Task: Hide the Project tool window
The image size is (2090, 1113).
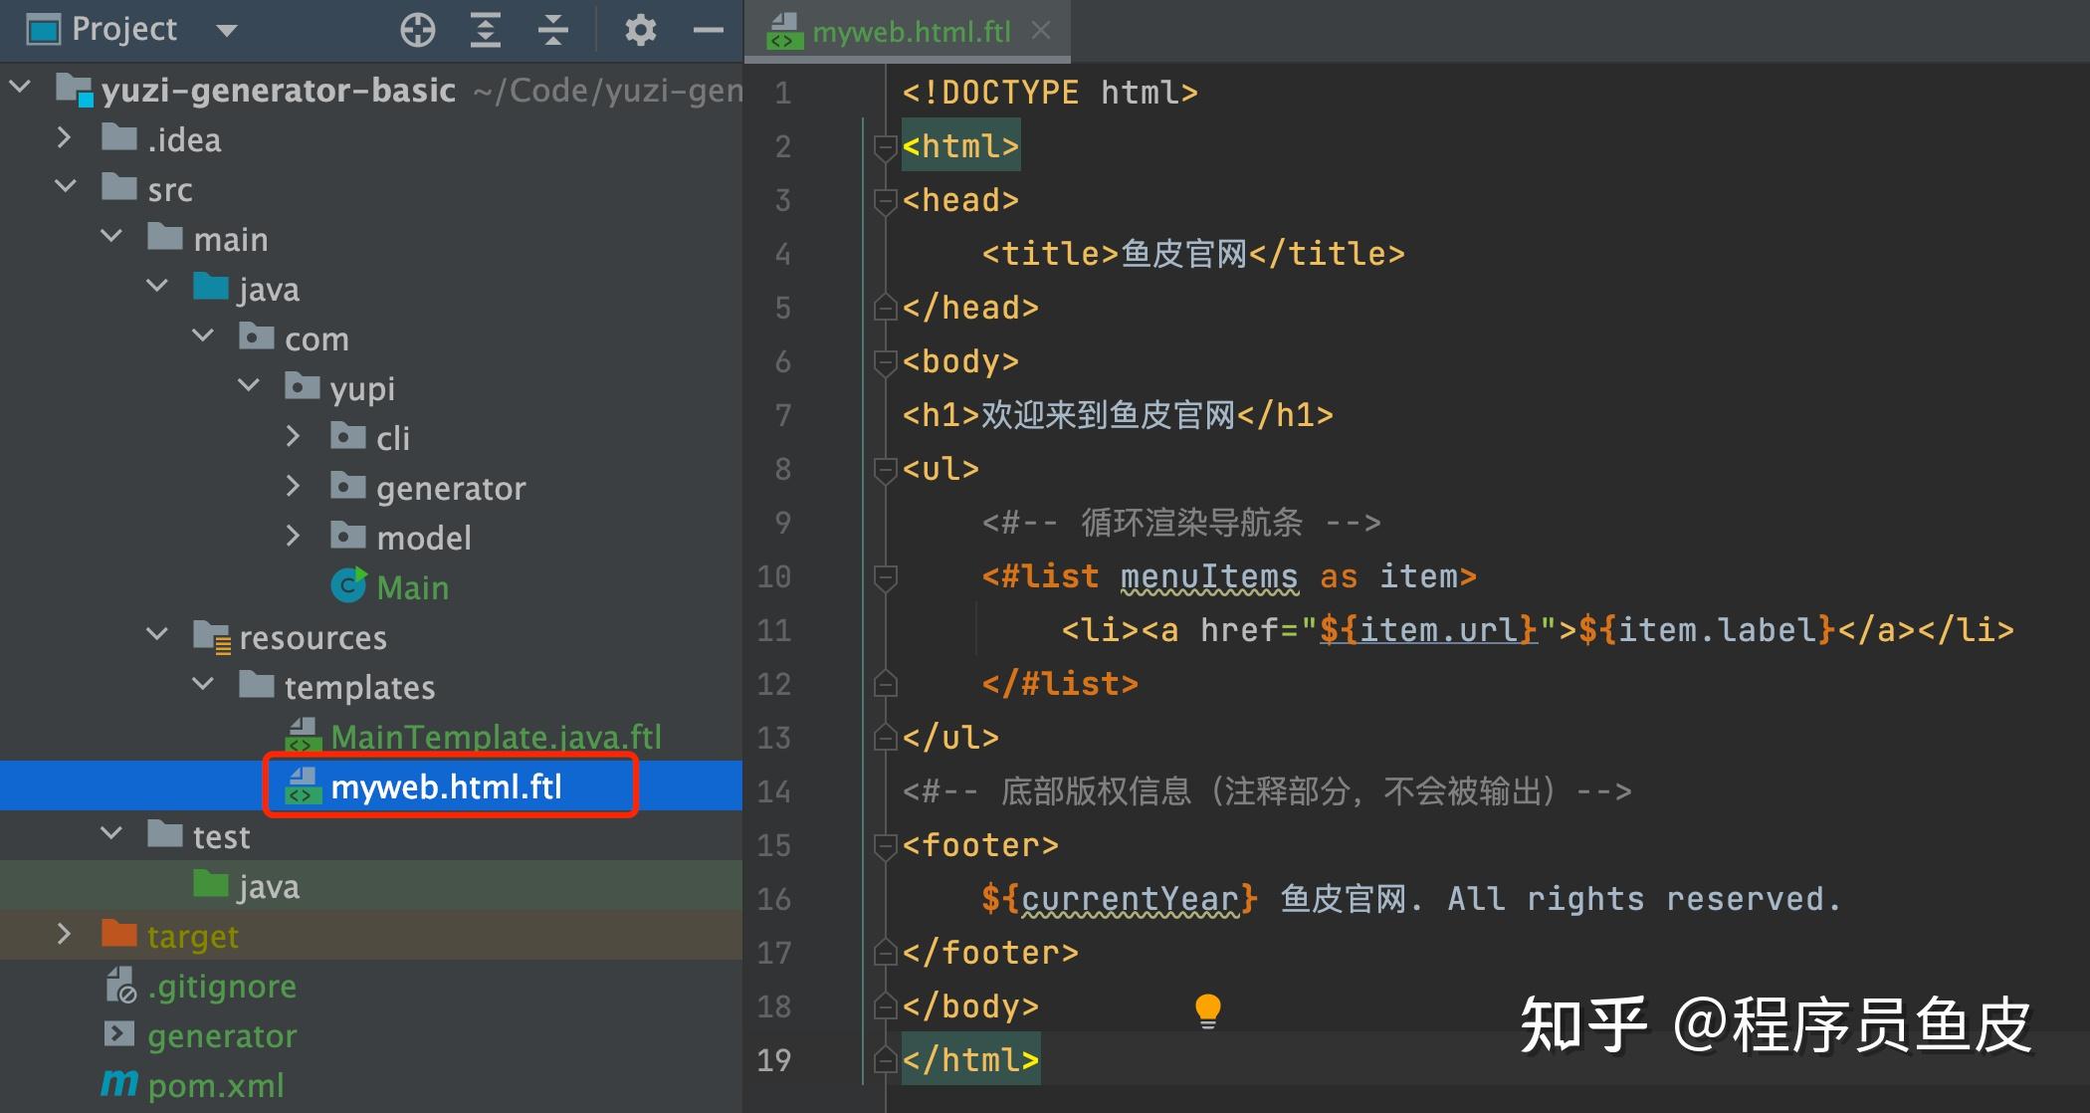Action: click(708, 31)
